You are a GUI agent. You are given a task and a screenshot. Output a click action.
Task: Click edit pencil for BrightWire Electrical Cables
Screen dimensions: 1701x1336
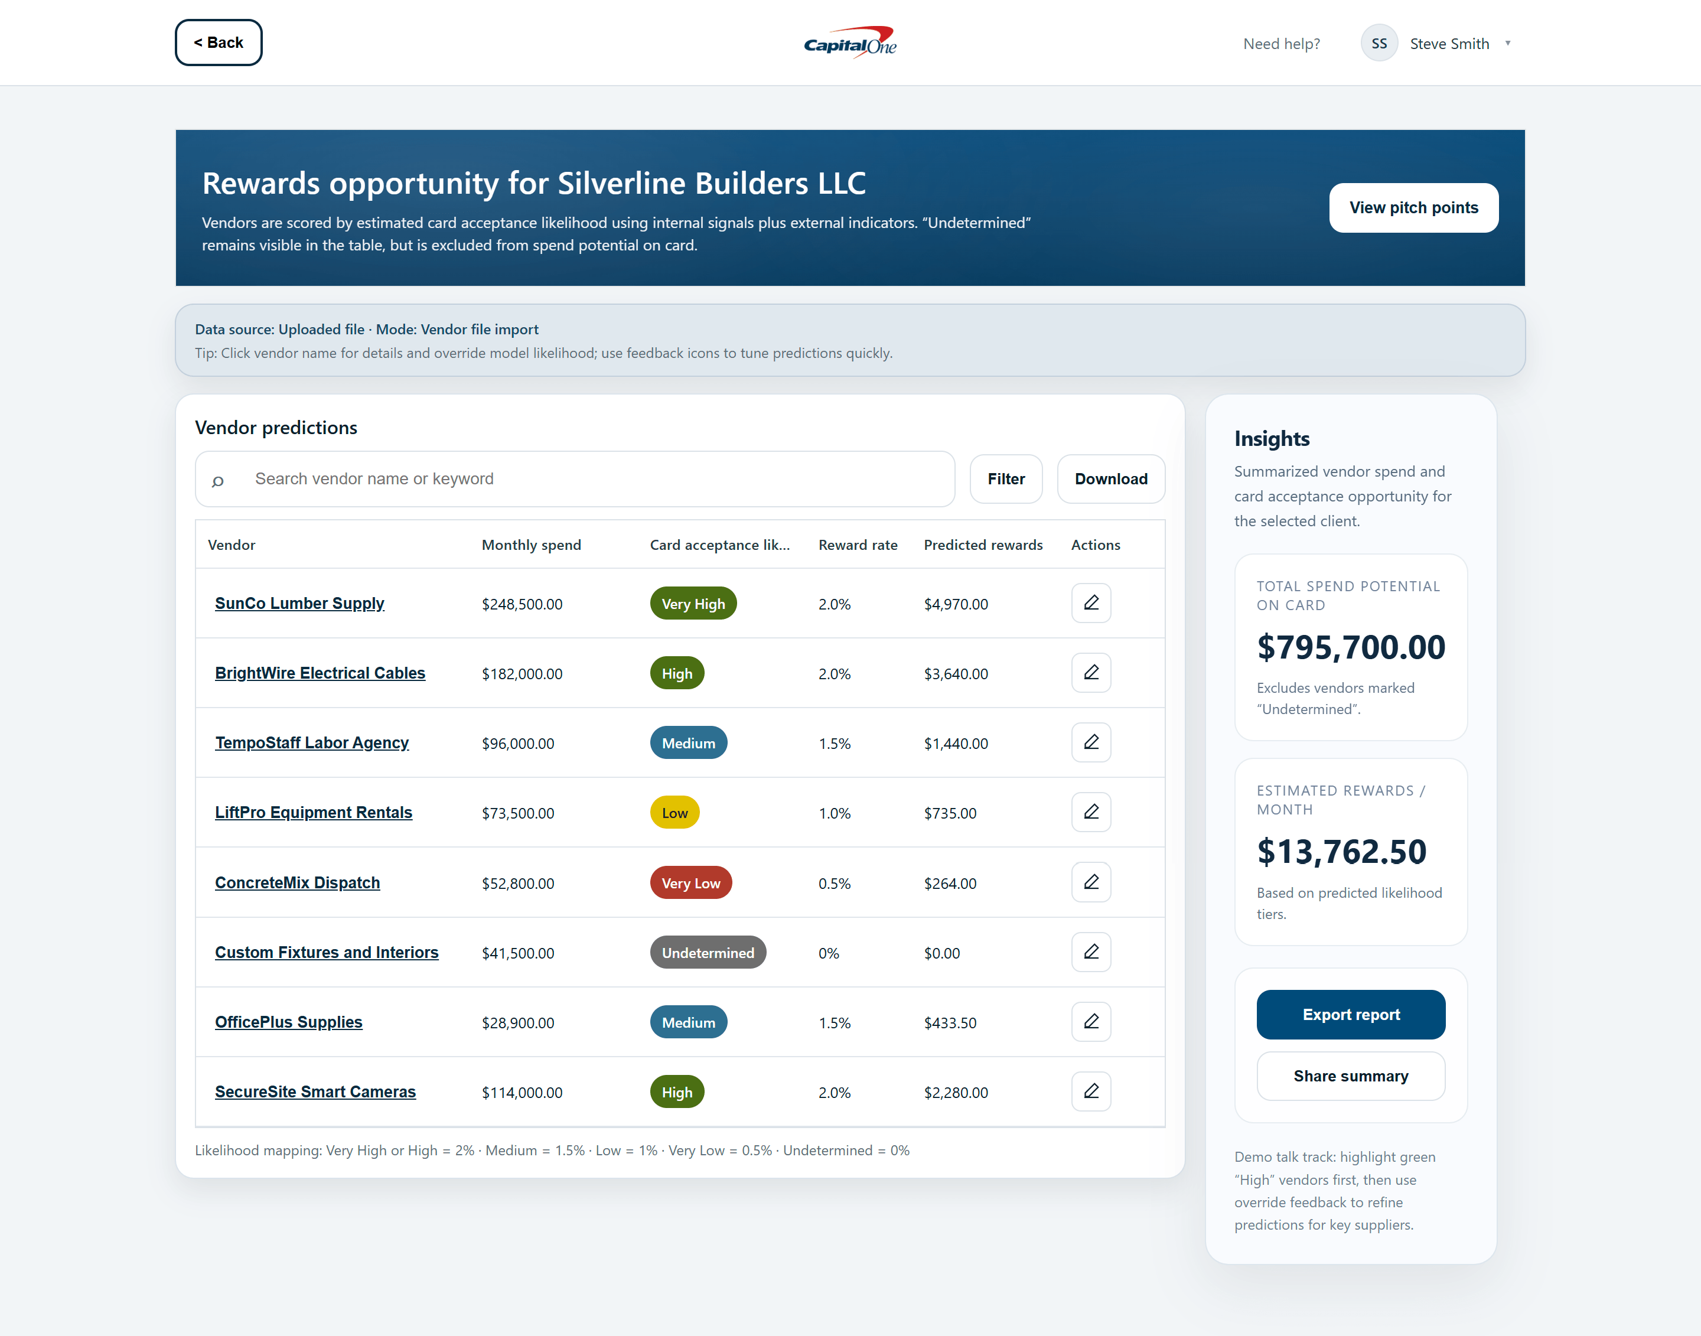click(1091, 673)
